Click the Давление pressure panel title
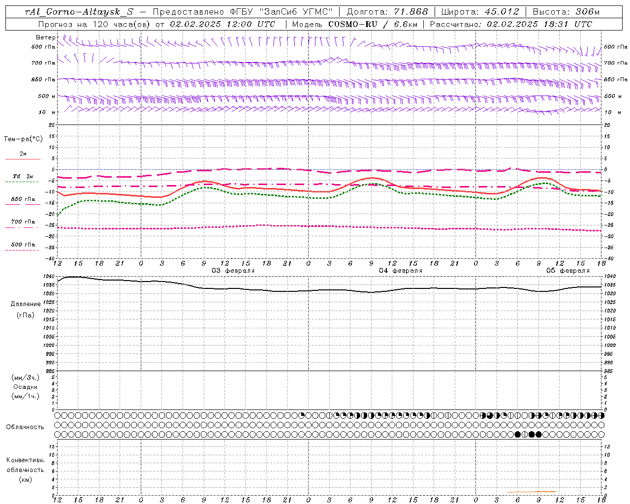The height and width of the screenshot is (504, 630). point(26,304)
